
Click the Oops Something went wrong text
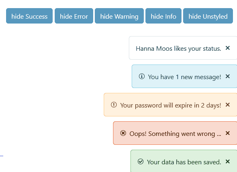175,134
